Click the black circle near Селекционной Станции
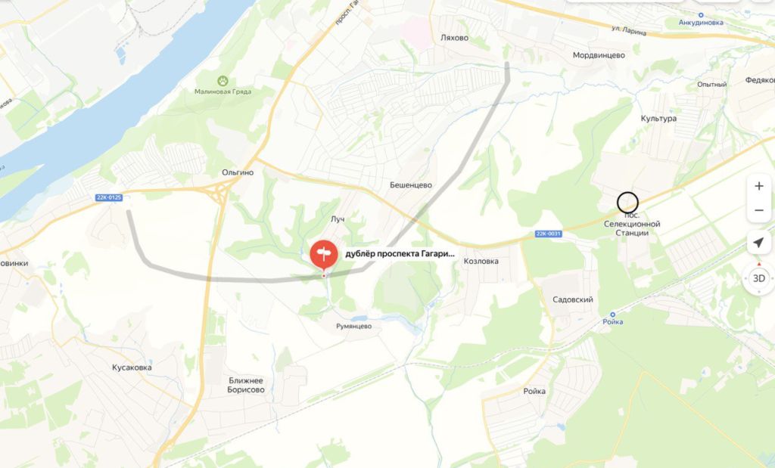Image resolution: width=775 pixels, height=468 pixels. click(627, 203)
